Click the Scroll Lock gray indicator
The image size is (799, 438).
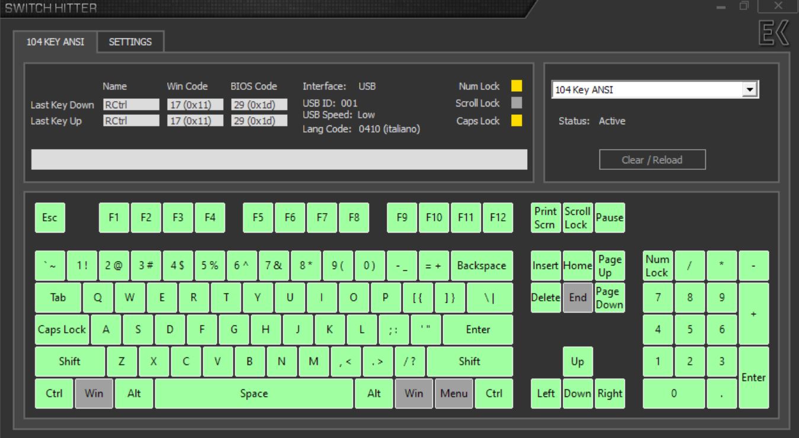point(516,104)
